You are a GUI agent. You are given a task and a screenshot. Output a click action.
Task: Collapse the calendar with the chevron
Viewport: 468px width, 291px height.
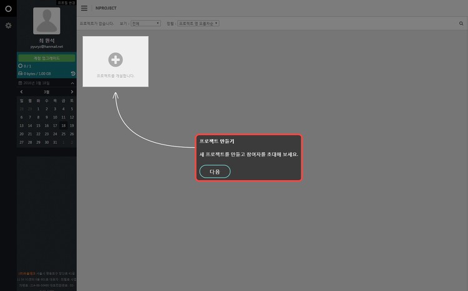[x=72, y=83]
